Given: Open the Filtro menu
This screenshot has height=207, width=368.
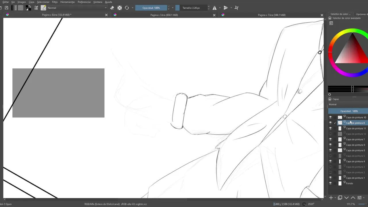Looking at the screenshot, I should click(x=55, y=2).
